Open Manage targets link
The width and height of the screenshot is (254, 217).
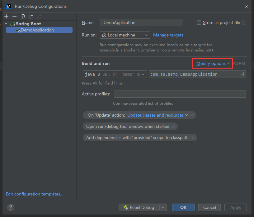tap(170, 35)
